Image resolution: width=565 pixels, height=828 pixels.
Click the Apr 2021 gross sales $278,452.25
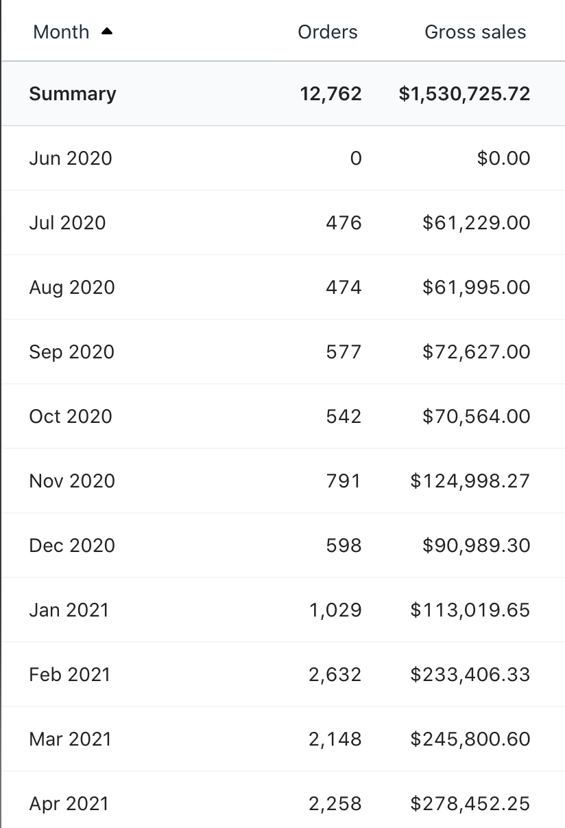pos(470,804)
